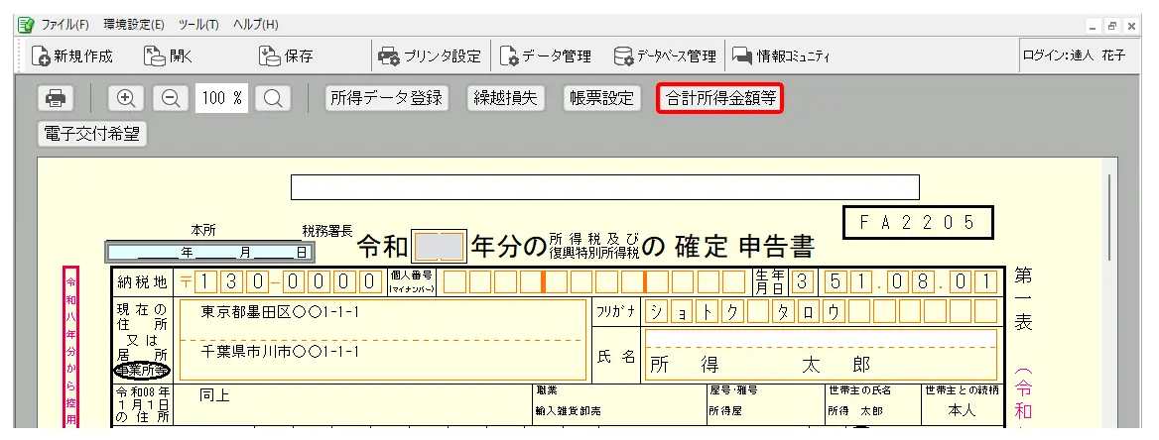Create new file with 新規作成
This screenshot has width=1159, height=440.
pyautogui.click(x=73, y=56)
